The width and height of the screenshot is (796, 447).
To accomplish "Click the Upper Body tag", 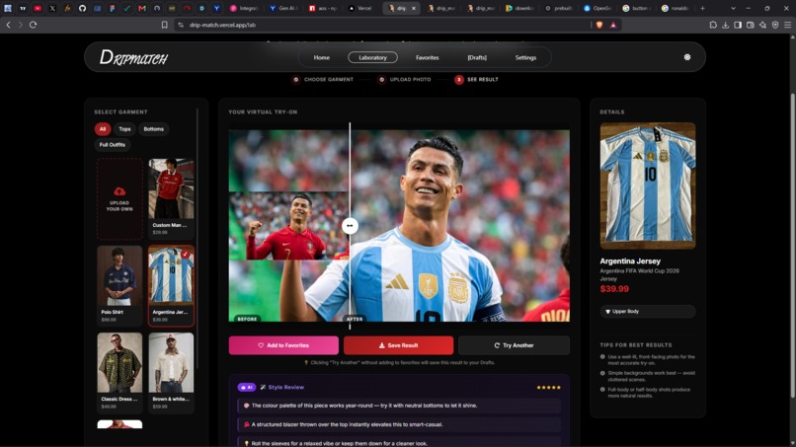I will point(648,311).
